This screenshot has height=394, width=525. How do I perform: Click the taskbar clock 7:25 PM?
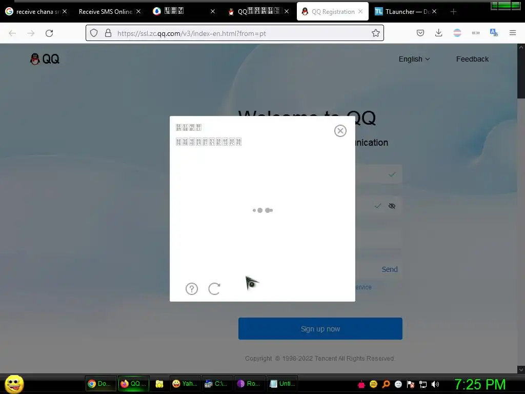(480, 384)
